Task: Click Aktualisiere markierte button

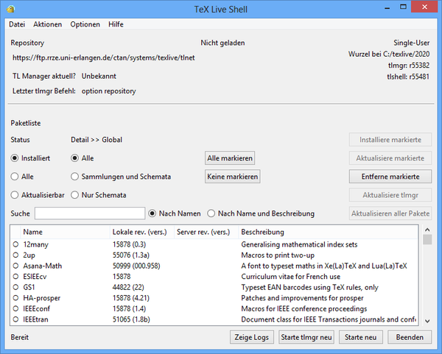Action: pos(390,158)
